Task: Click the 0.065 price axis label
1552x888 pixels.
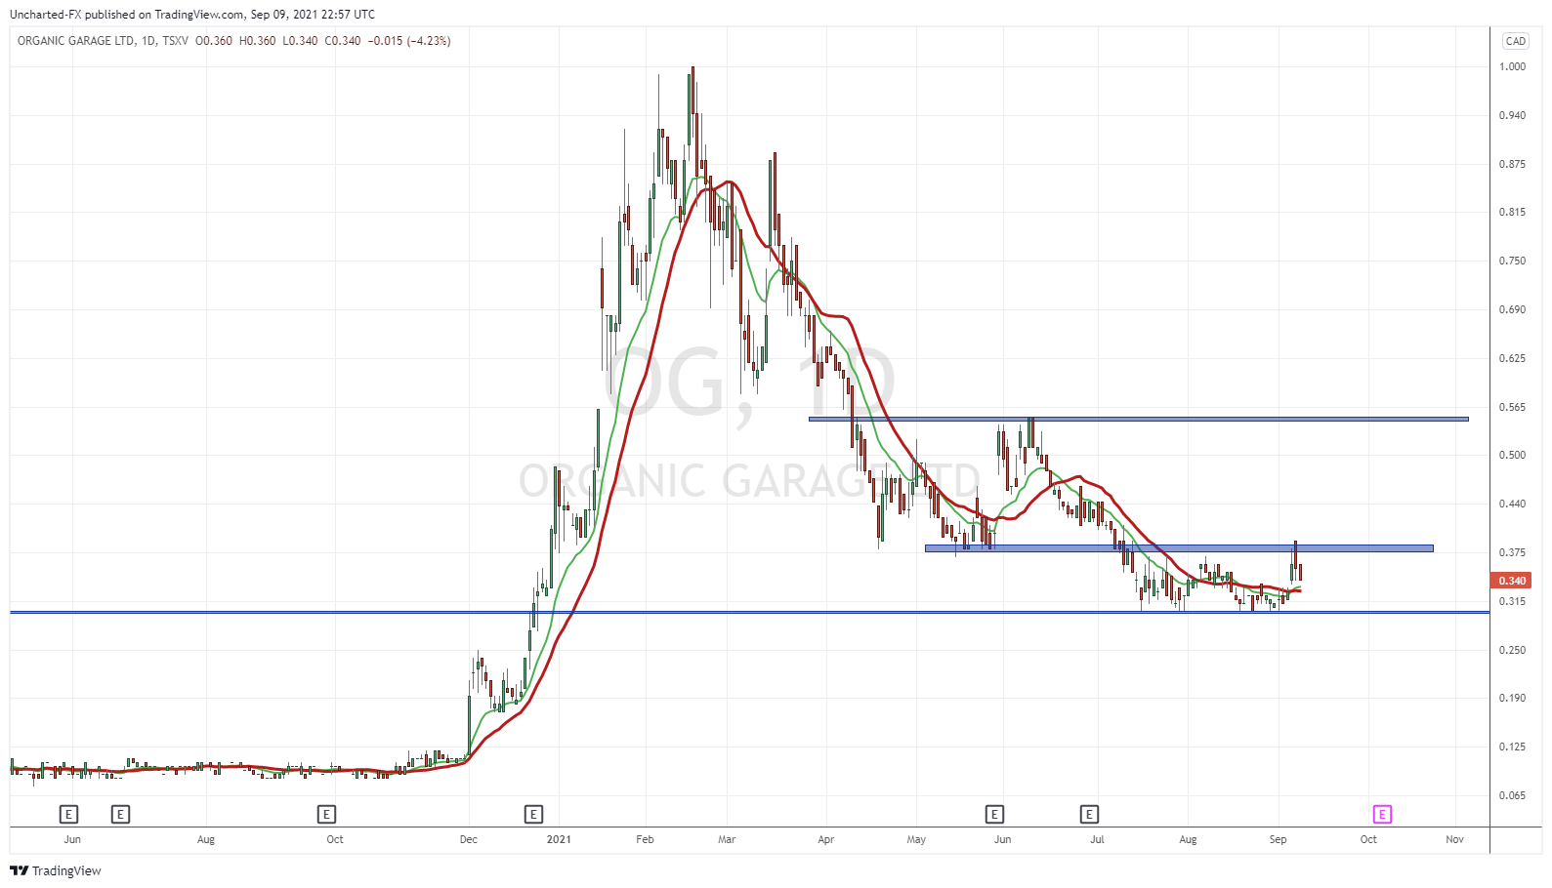Action: [x=1512, y=795]
